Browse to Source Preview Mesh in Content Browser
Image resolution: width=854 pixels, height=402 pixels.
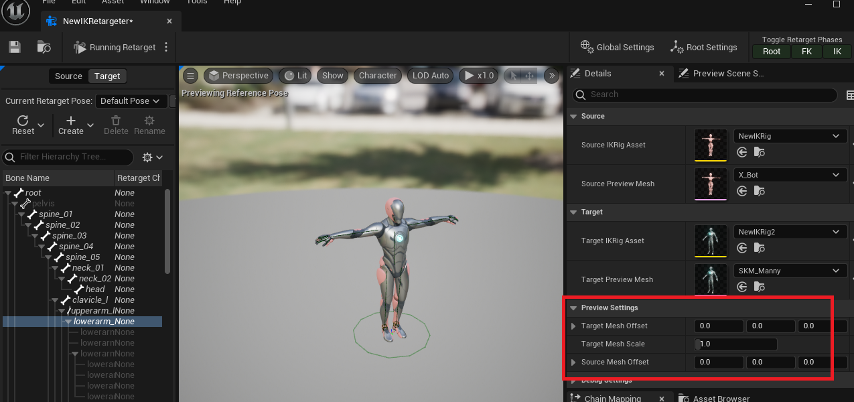click(x=759, y=192)
